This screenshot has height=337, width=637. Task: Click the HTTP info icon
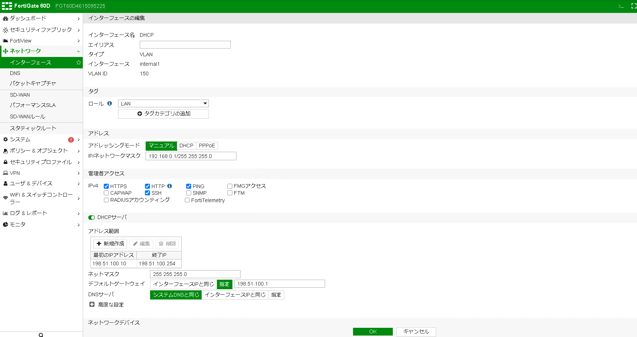(x=170, y=186)
